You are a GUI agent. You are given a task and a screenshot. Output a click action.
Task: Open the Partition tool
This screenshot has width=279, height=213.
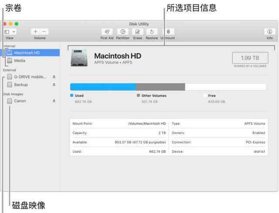(122, 32)
